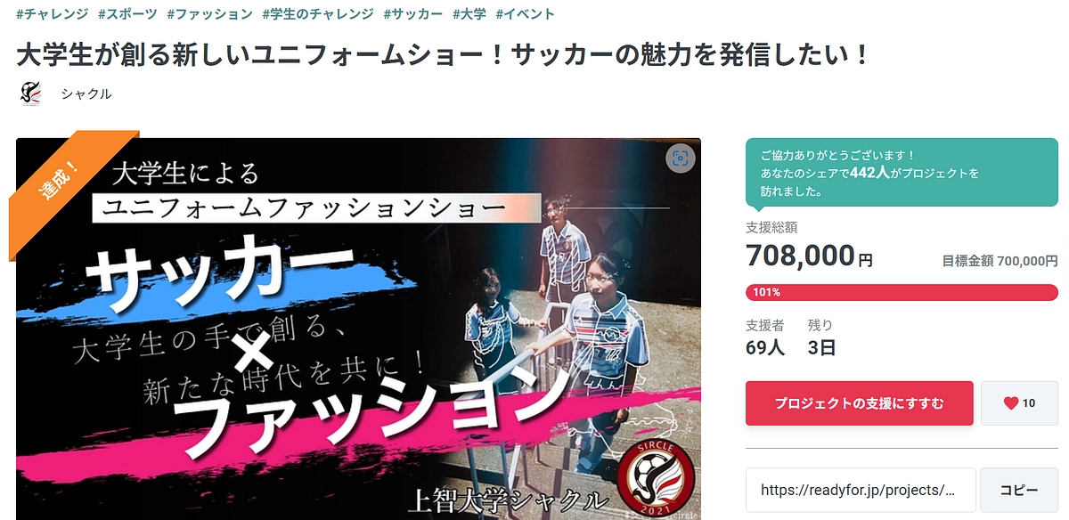Screen dimensions: 1069x520
Task: Open the #スポーツ hashtag
Action: pyautogui.click(x=127, y=14)
